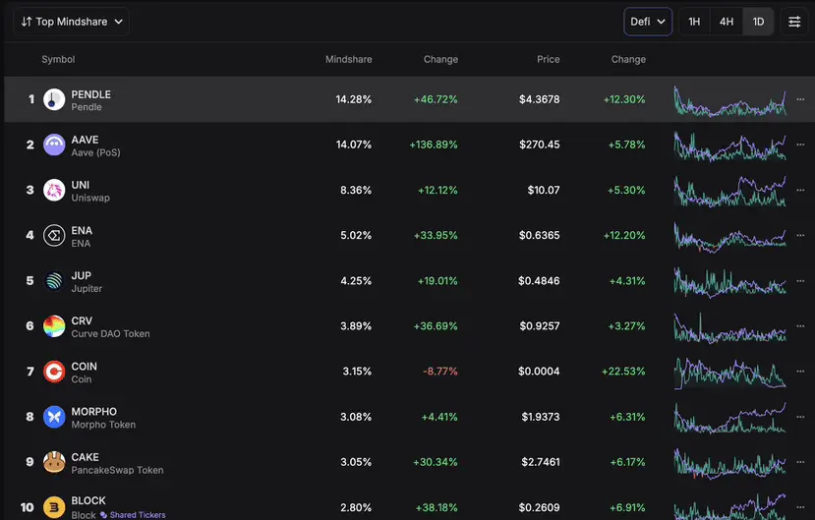This screenshot has height=520, width=815.
Task: Click the COIN red logo
Action: [54, 372]
